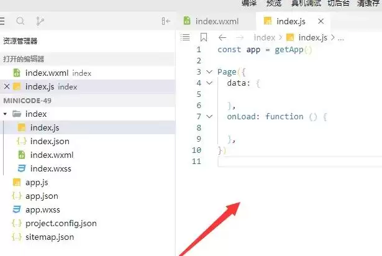Viewport: 382px width, 256px height.
Task: Click index.js in the breadcrumb path
Action: tap(313, 37)
